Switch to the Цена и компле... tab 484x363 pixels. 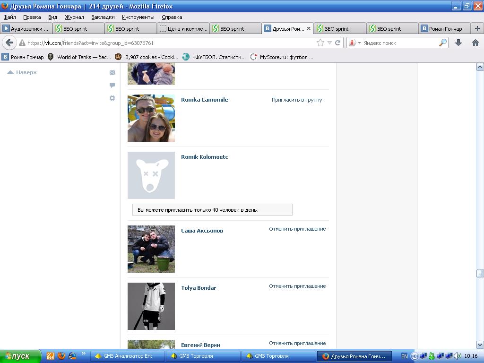(x=183, y=29)
